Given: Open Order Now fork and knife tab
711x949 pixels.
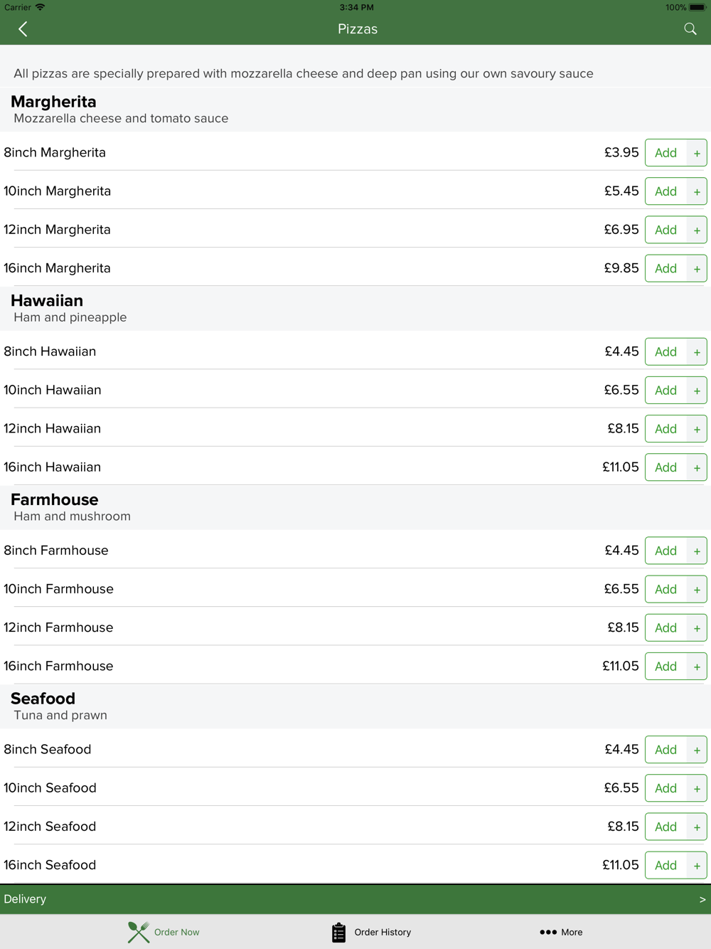Looking at the screenshot, I should coord(164,932).
